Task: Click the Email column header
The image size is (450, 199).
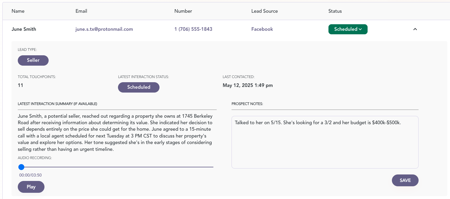Action: tap(81, 11)
